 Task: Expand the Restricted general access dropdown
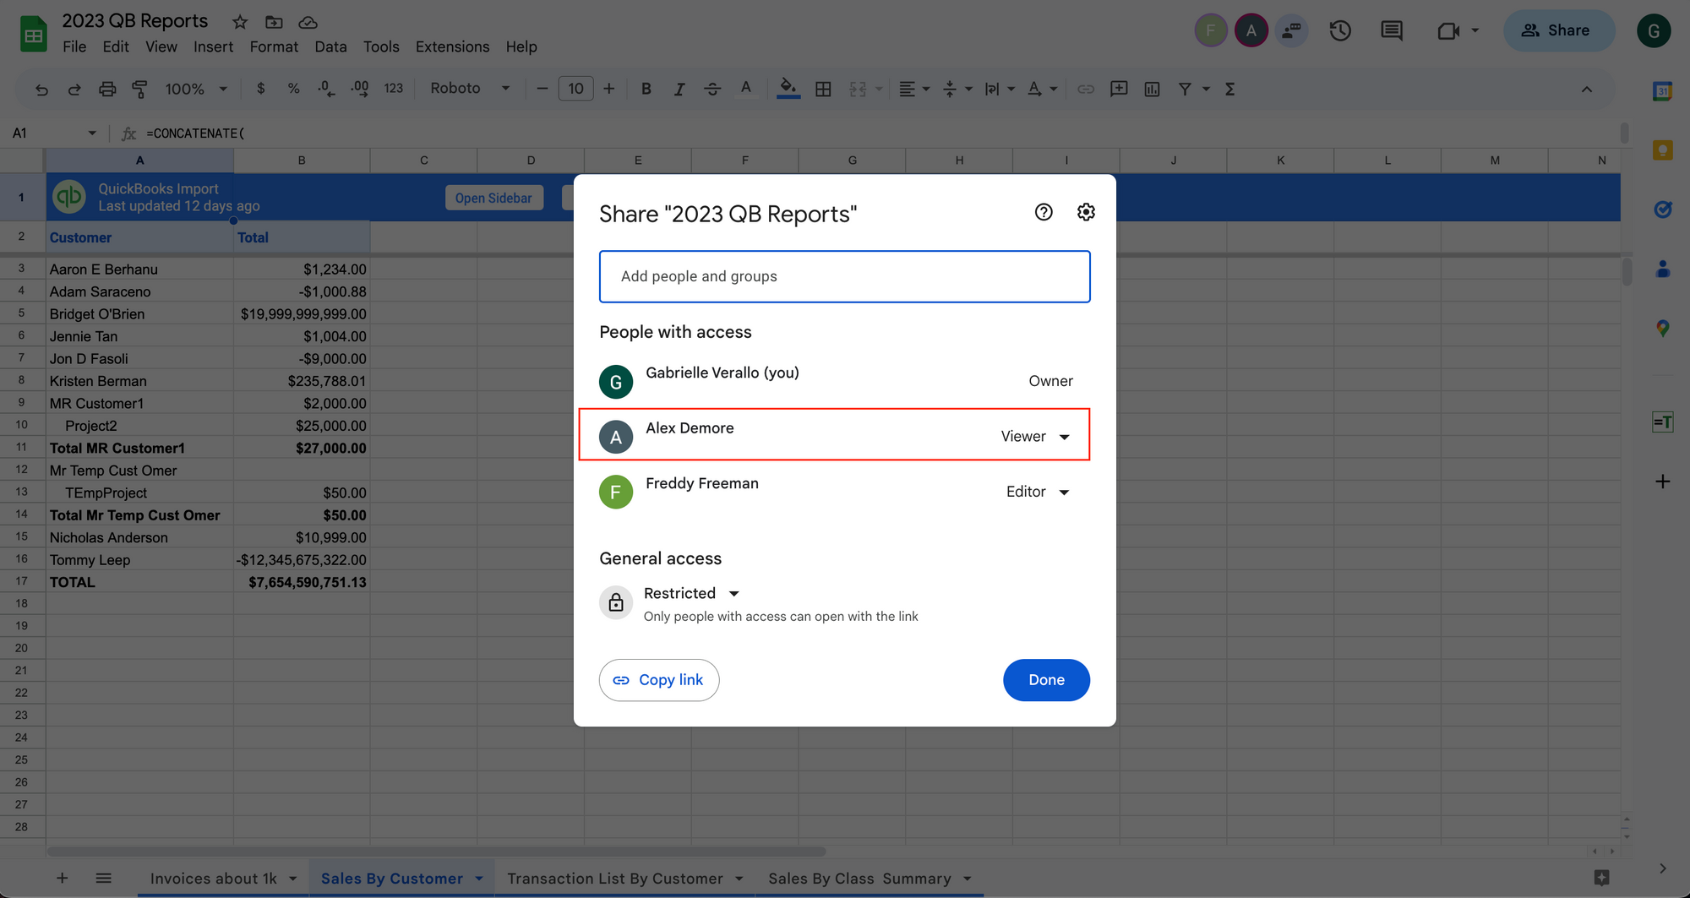[691, 593]
